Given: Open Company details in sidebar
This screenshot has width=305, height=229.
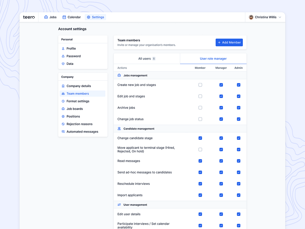Looking at the screenshot, I should tap(82, 86).
